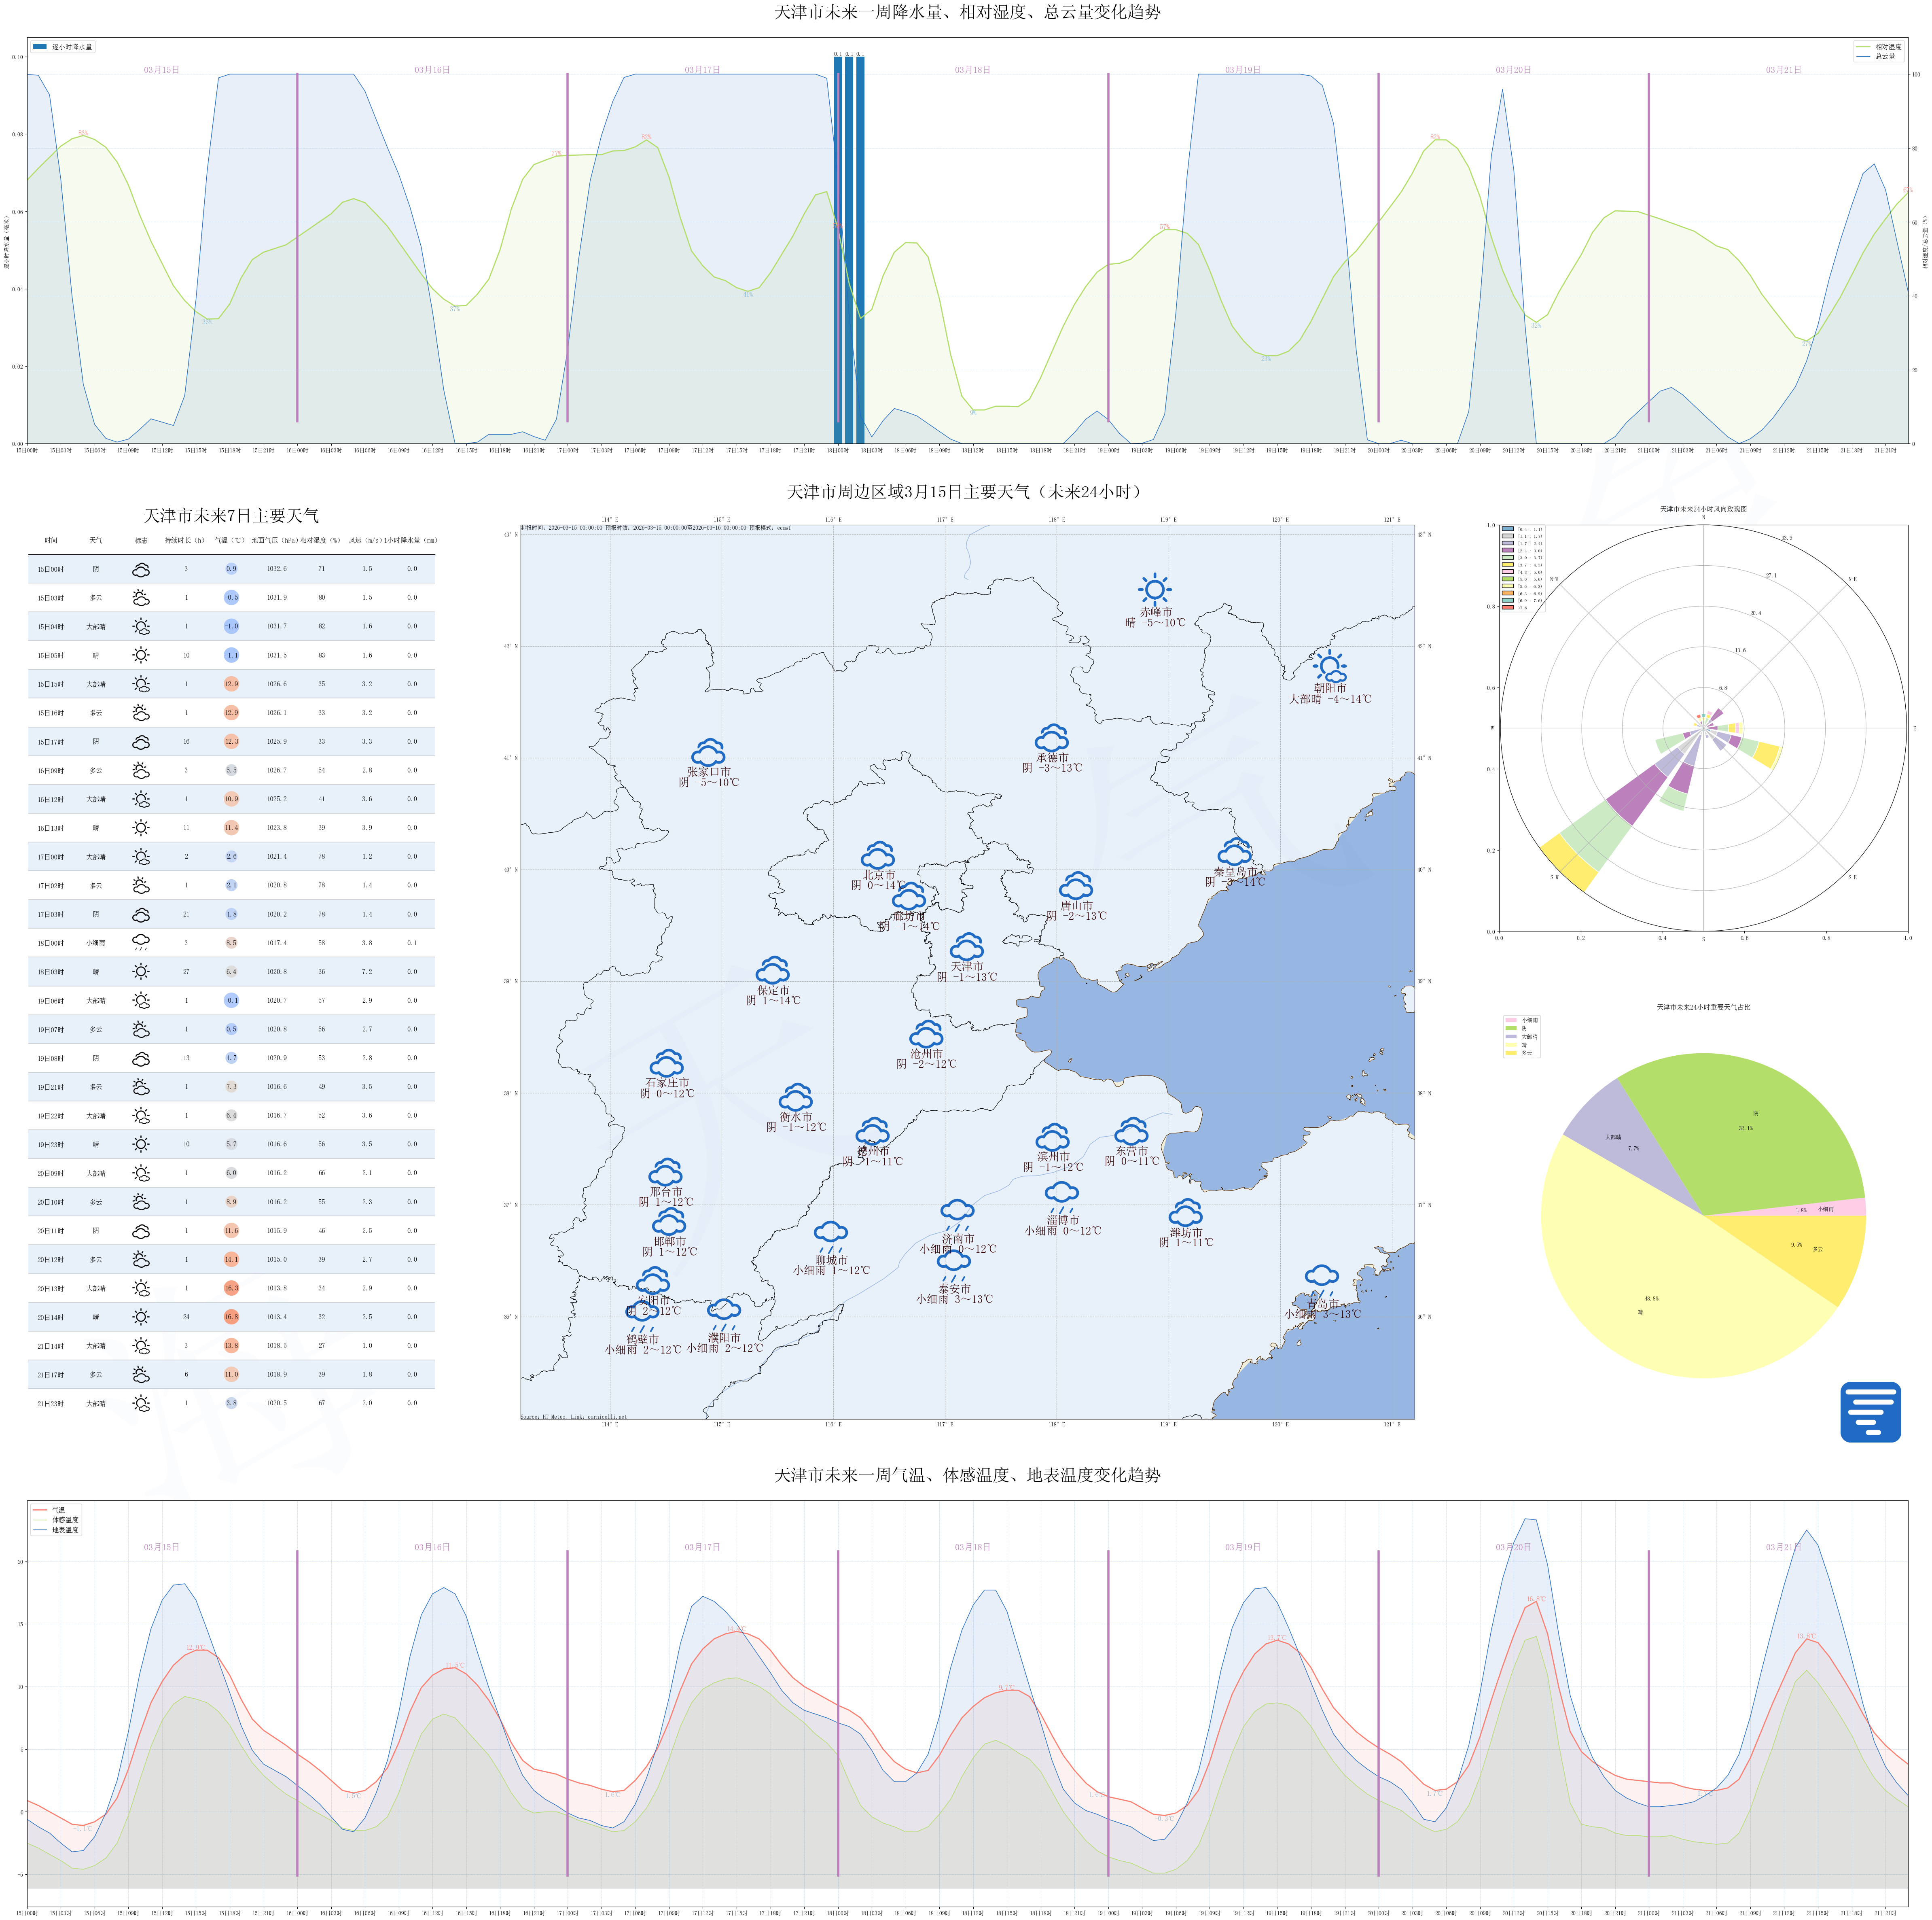
Task: Click the 相对湿度 legend entry top right
Action: click(1888, 47)
